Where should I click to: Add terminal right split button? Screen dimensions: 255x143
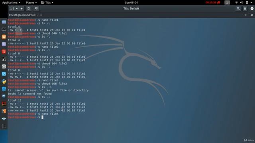pyautogui.click(x=29, y=9)
